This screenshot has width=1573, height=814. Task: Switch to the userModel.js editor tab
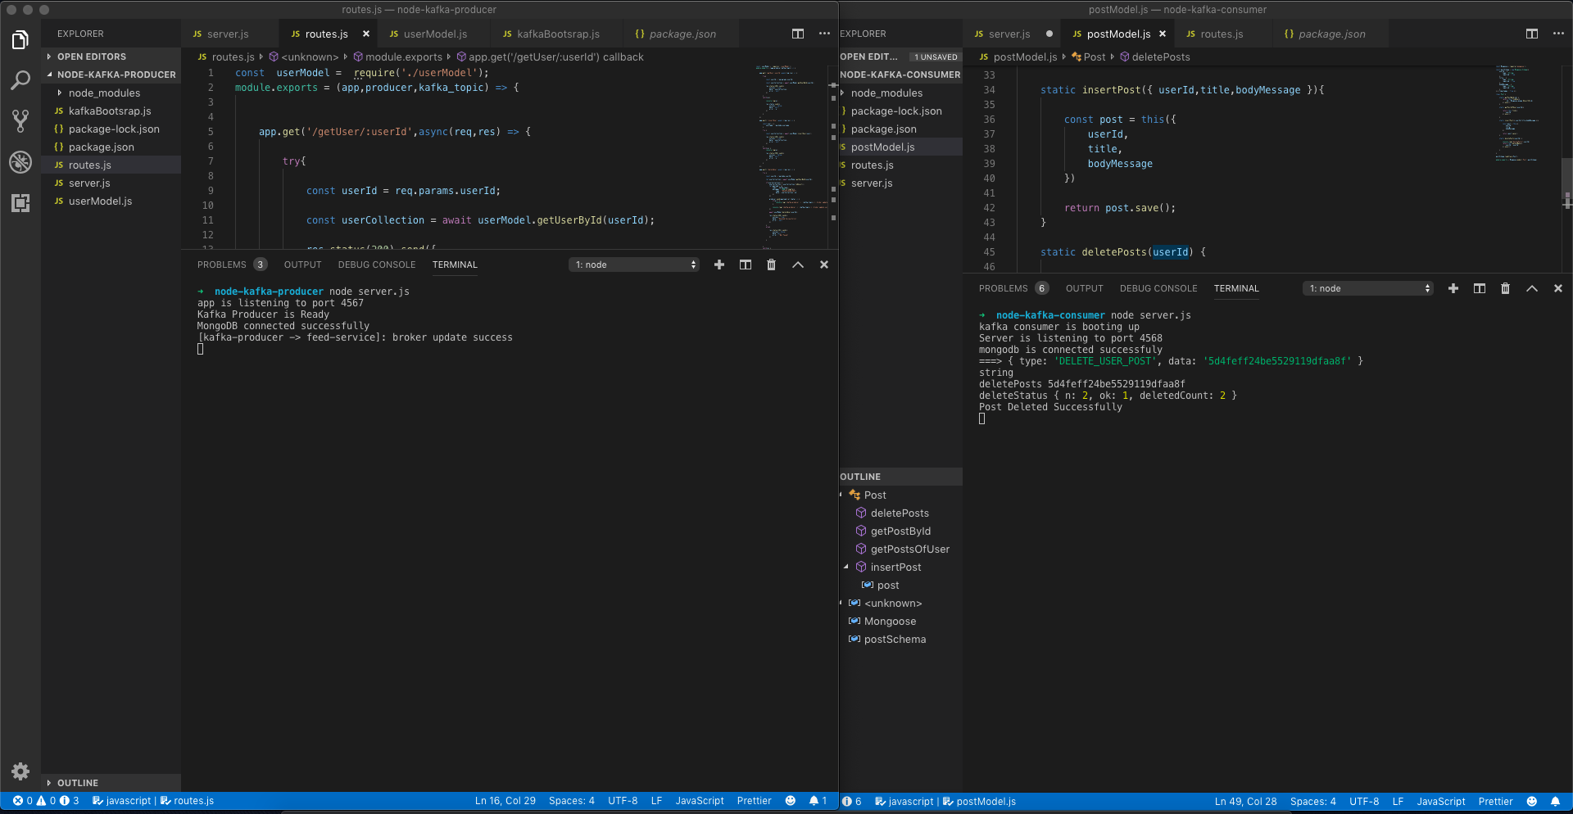coord(434,34)
